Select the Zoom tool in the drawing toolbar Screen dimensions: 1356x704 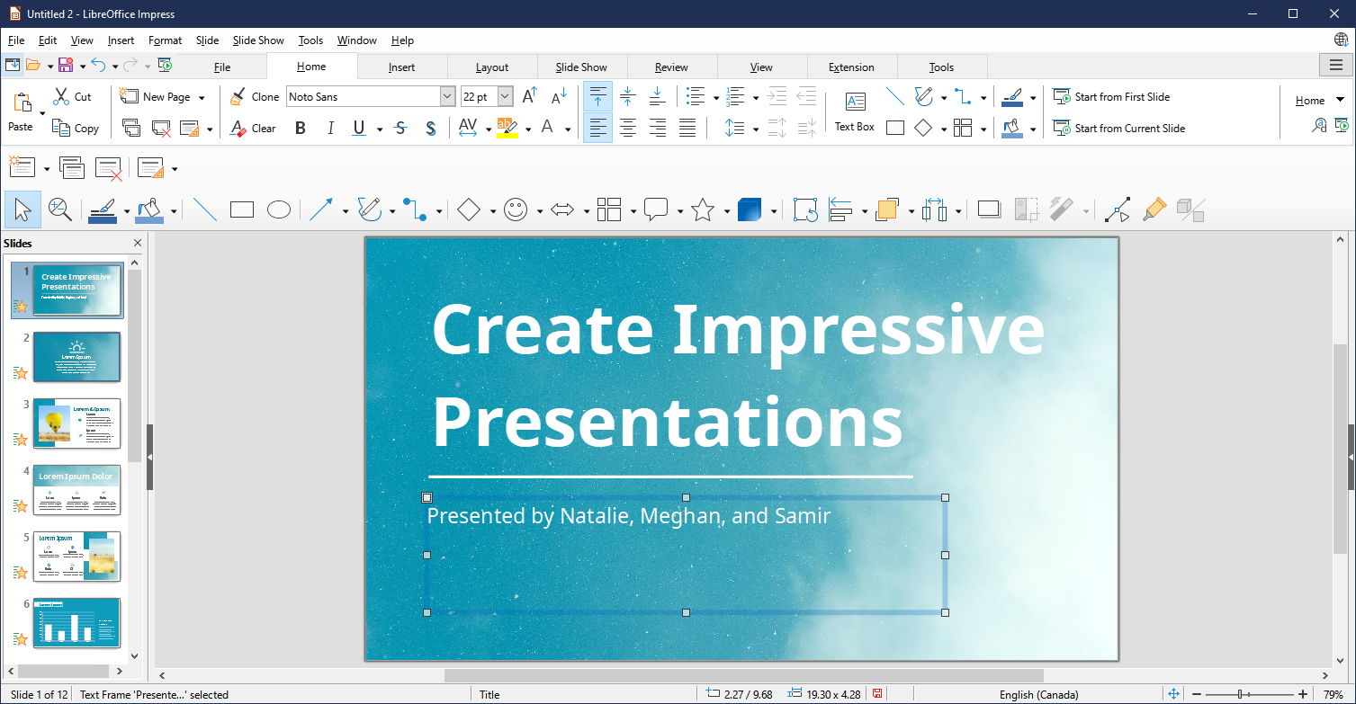(59, 209)
